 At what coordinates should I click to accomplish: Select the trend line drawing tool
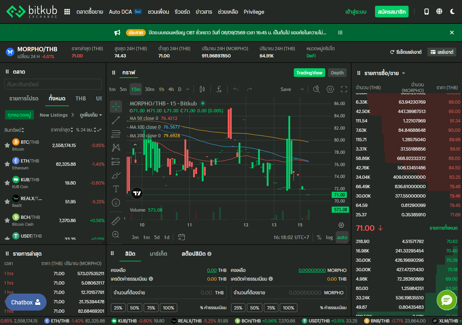point(116,120)
